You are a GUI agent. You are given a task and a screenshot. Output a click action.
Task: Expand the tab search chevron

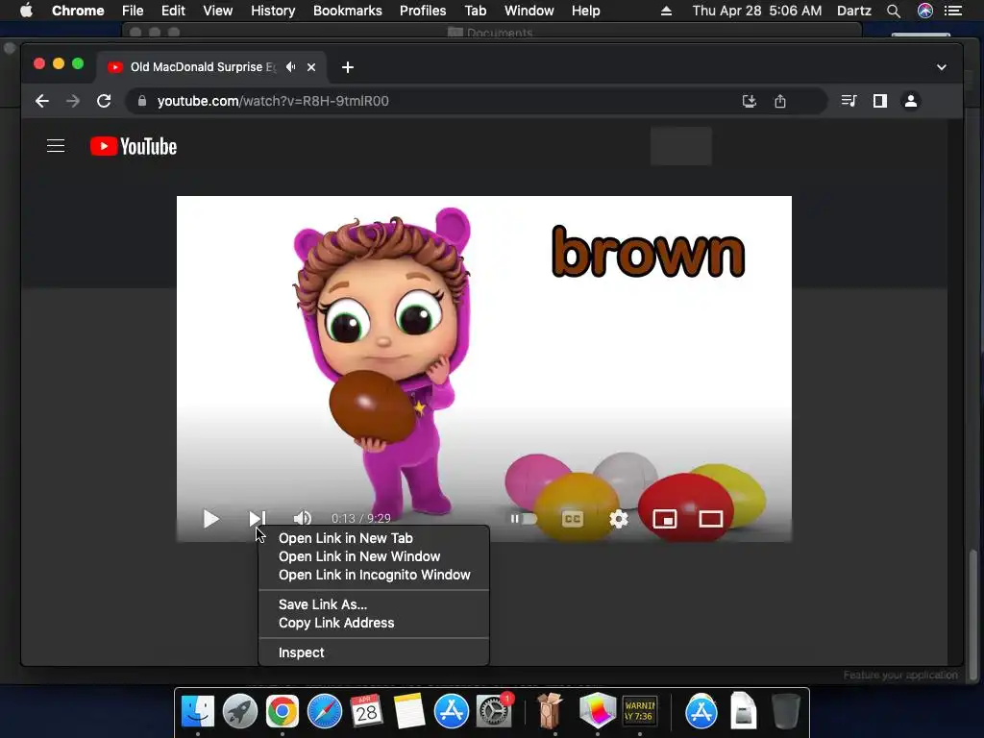click(942, 67)
